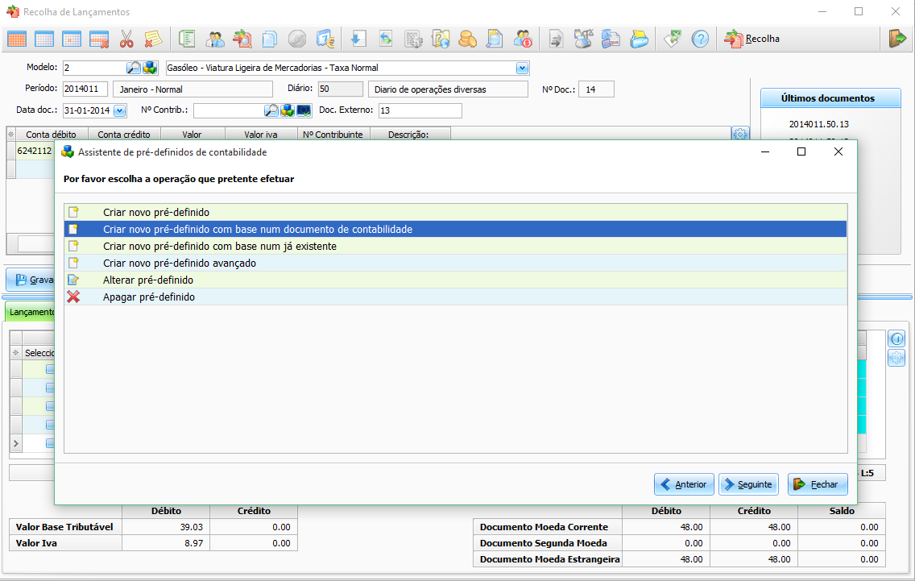
Task: Click the 'Últimos documentos' panel header
Action: tap(830, 98)
